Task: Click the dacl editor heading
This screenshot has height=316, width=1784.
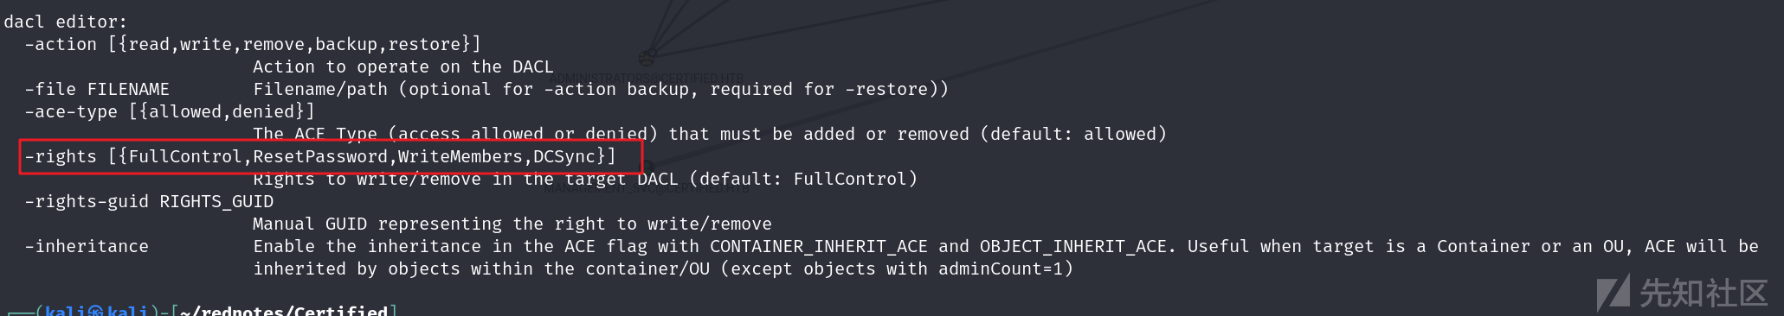Action: tap(66, 22)
